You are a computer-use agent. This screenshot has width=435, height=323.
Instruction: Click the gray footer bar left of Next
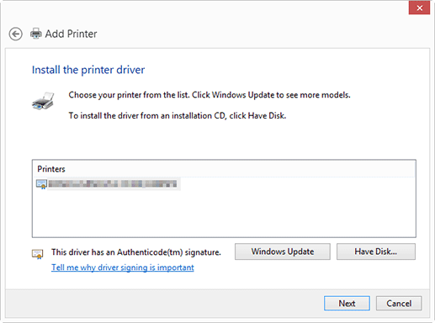(x=164, y=304)
